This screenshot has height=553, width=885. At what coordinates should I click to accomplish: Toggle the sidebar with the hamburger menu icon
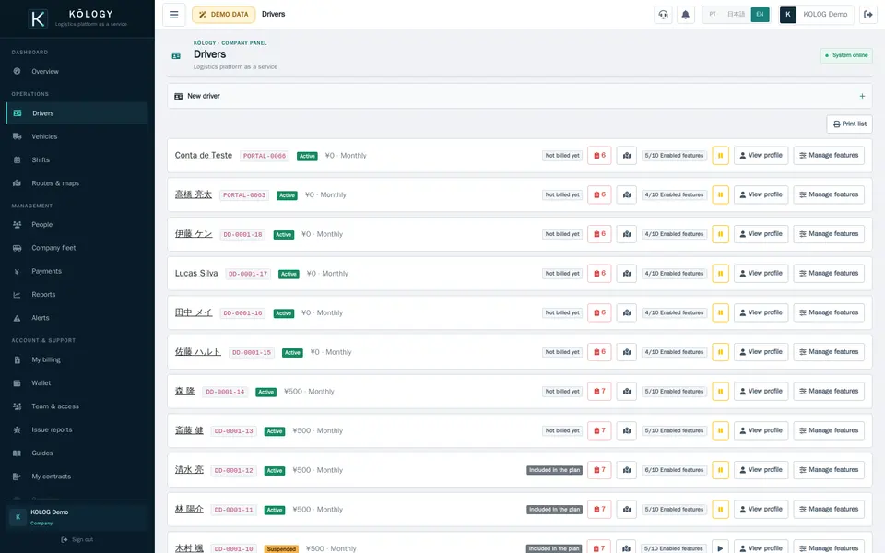pos(174,15)
